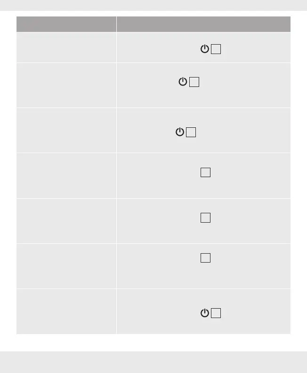This screenshot has height=373, width=307.
Task: Click the empty left cell of the seventh row
Action: coord(66,311)
